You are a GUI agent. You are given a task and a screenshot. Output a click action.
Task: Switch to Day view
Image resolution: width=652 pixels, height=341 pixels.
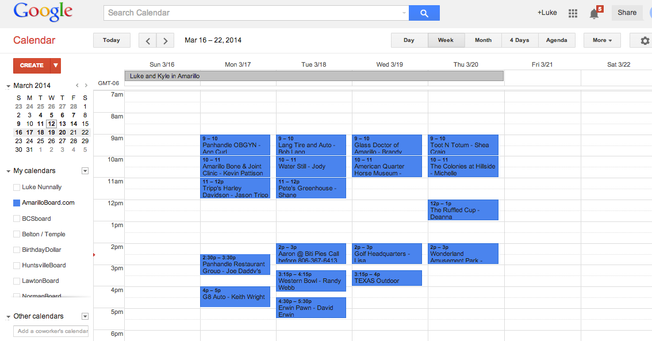pyautogui.click(x=409, y=40)
